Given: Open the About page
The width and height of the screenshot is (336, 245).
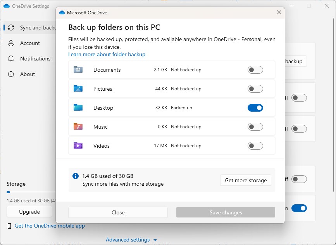Looking at the screenshot, I should tap(28, 74).
